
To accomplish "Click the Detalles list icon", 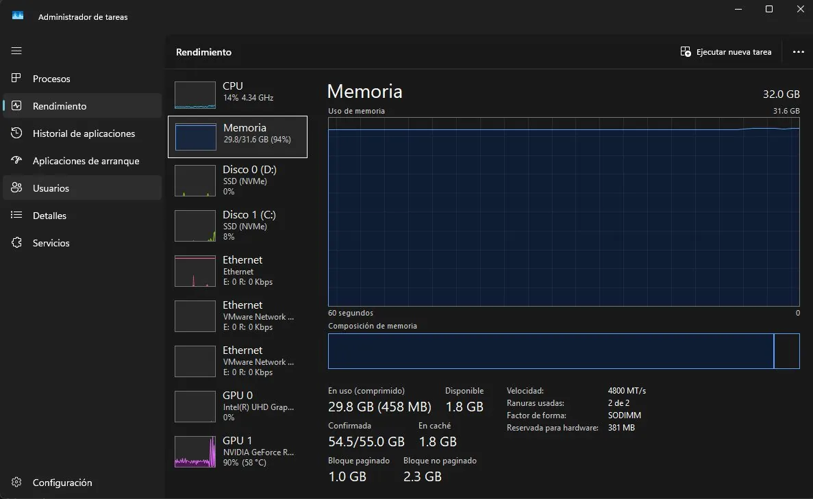I will pos(16,215).
